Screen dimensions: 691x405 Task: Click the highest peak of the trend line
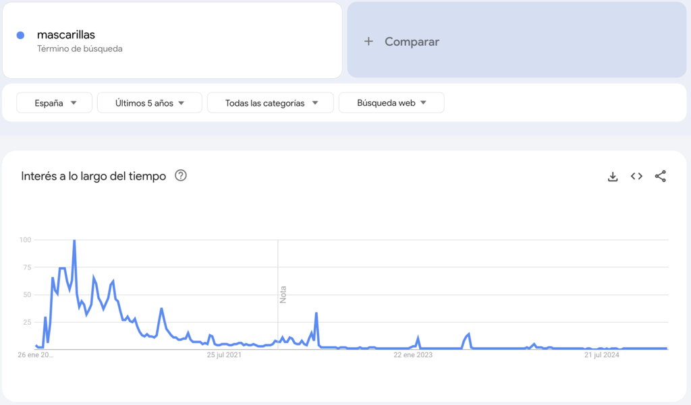point(74,241)
